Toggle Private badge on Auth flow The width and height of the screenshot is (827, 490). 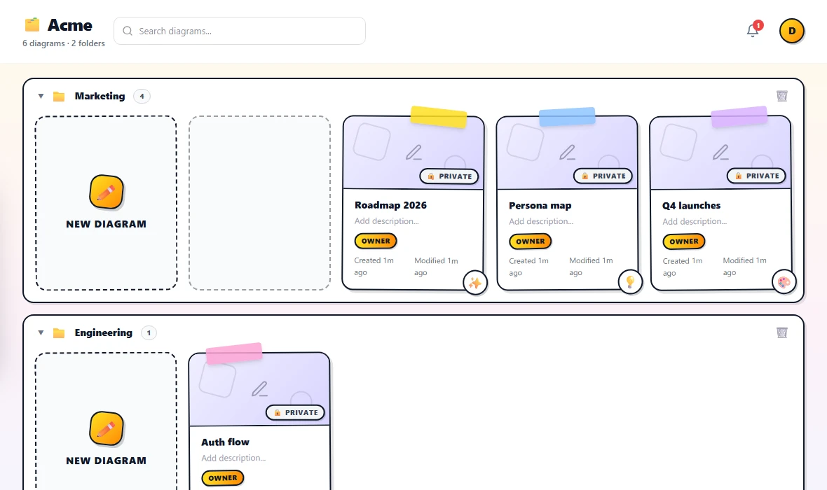click(295, 412)
